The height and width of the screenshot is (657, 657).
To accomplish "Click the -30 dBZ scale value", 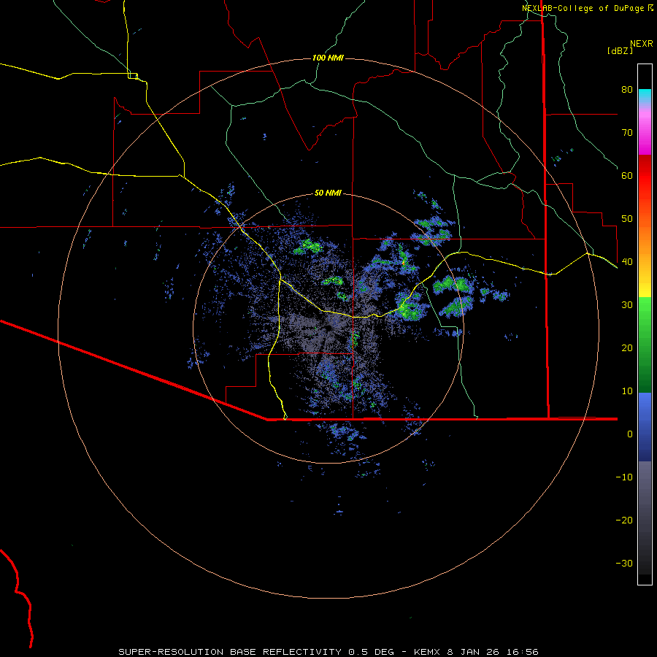I will (x=624, y=563).
